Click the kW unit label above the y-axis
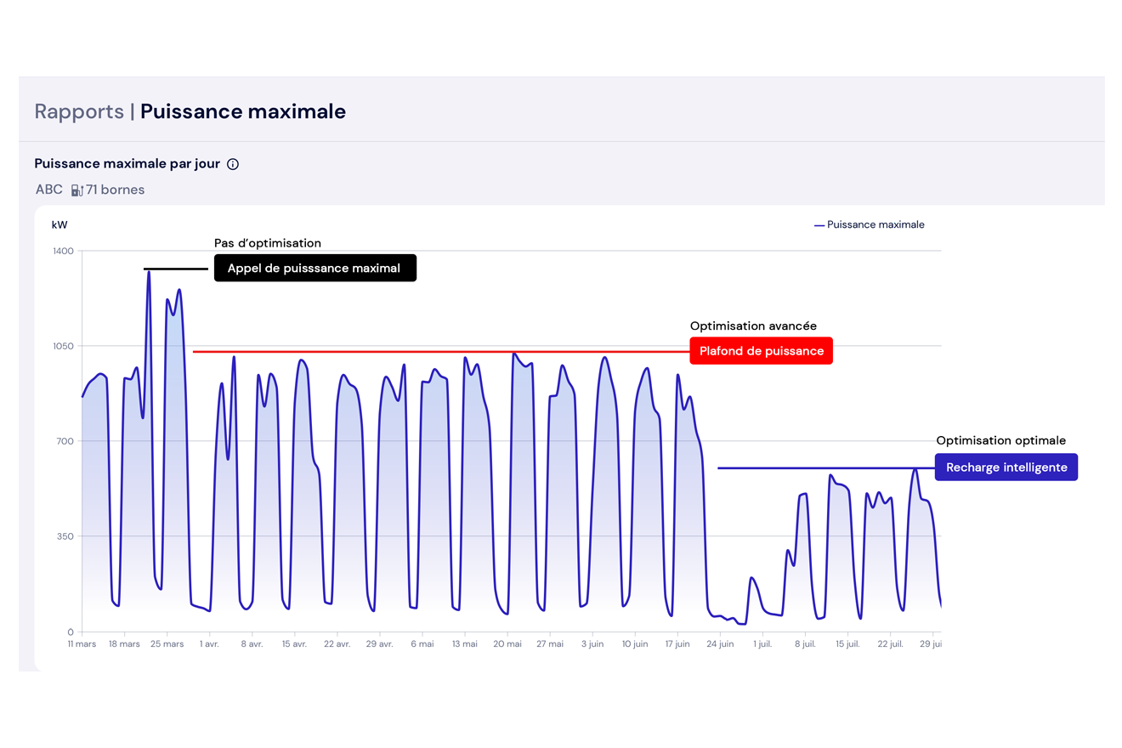Image resolution: width=1122 pixels, height=748 pixels. (x=59, y=225)
